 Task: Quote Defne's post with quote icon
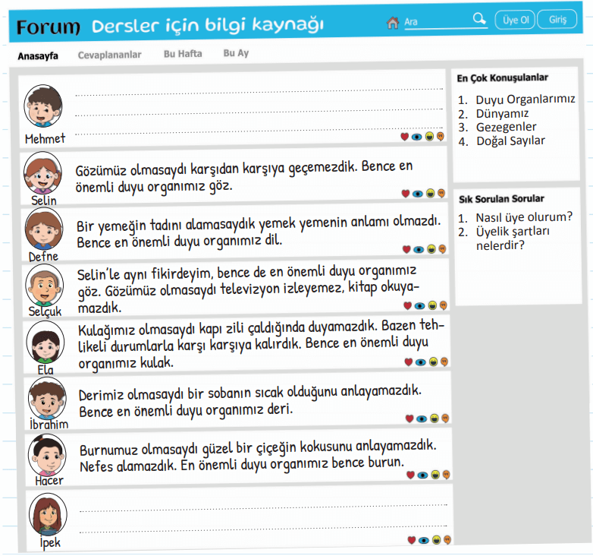pyautogui.click(x=443, y=249)
